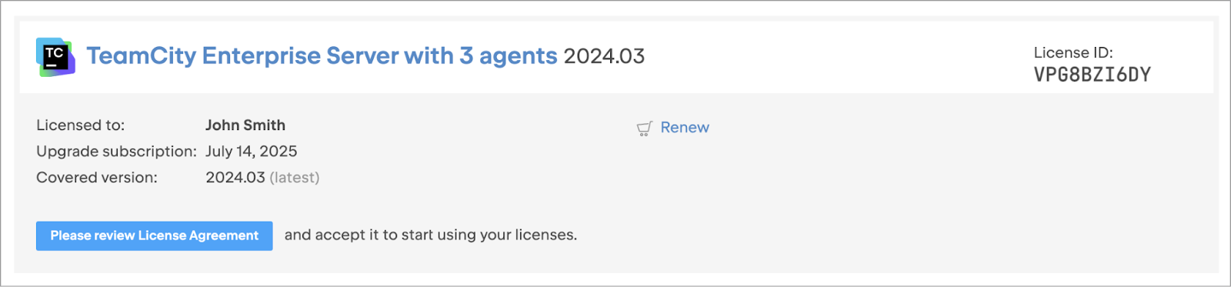Click the product version 2024.03 in the header
The height and width of the screenshot is (287, 1231).
click(604, 56)
